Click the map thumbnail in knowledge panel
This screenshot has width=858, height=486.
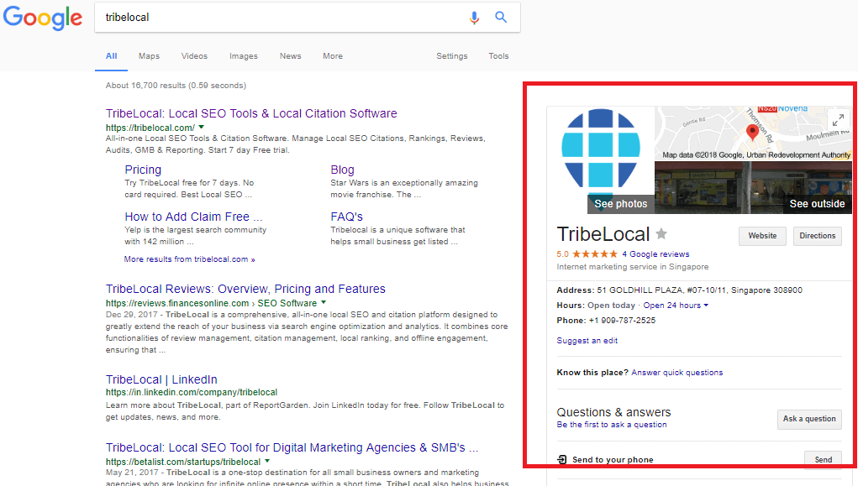(753, 134)
